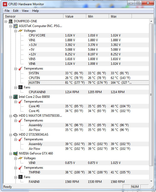This screenshot has height=192, width=156.
Task: Click the Ready status bar text
Action: coord(8,187)
